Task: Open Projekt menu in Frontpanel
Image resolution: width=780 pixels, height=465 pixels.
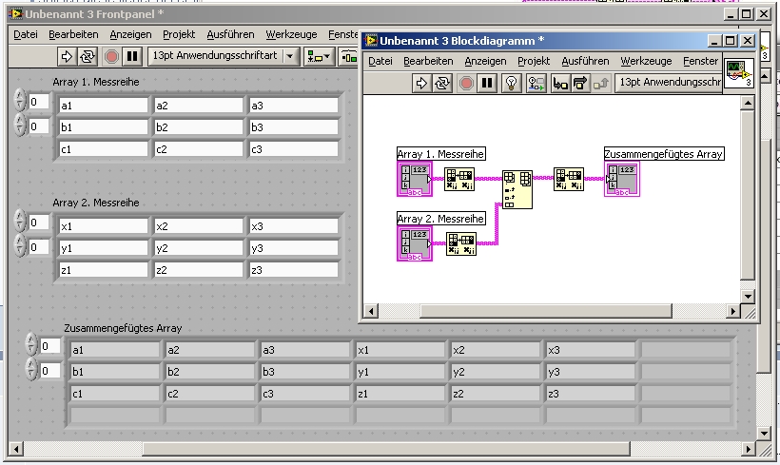Action: [179, 34]
